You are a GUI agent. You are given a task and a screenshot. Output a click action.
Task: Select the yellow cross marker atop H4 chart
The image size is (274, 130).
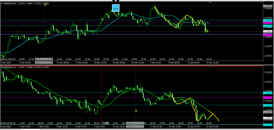[45, 5]
